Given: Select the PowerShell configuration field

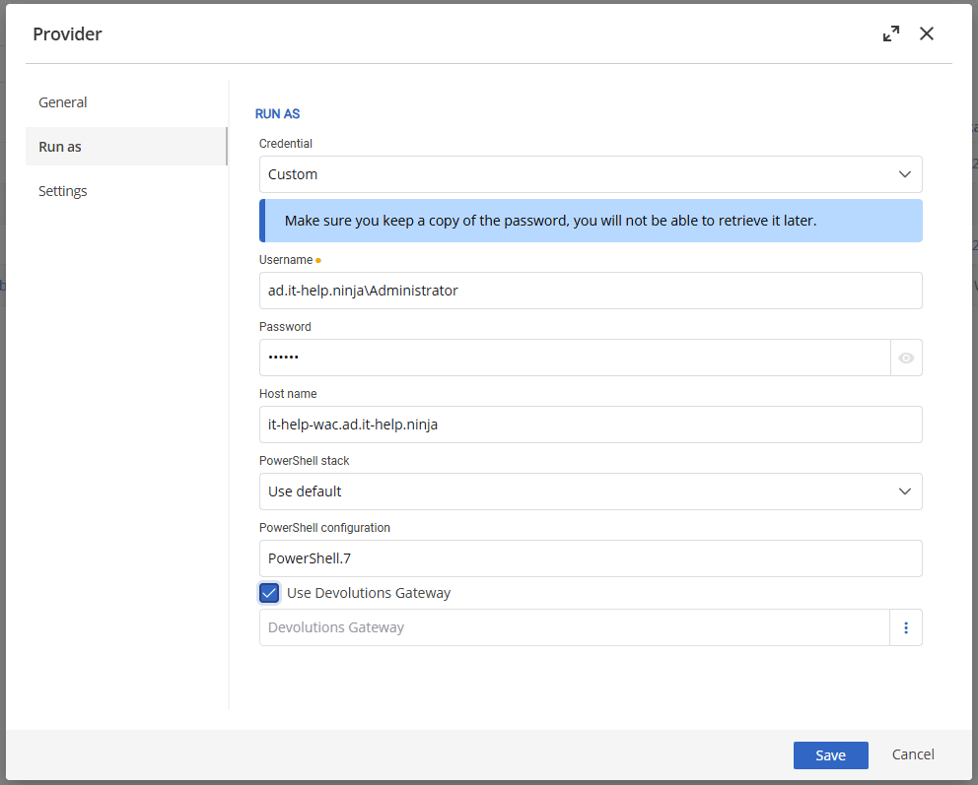Looking at the screenshot, I should pyautogui.click(x=590, y=558).
